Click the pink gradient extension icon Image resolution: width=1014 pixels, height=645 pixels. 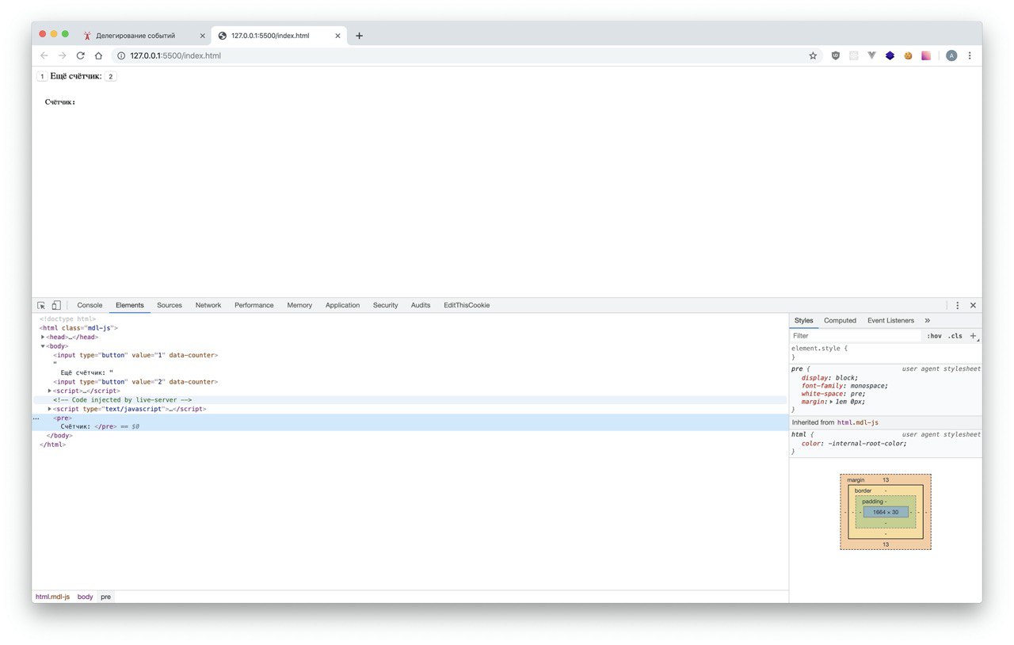(x=926, y=55)
